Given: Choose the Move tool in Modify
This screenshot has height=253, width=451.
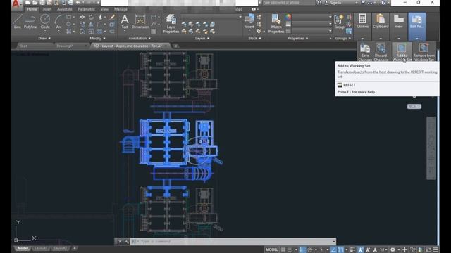Looking at the screenshot, I should (x=82, y=17).
